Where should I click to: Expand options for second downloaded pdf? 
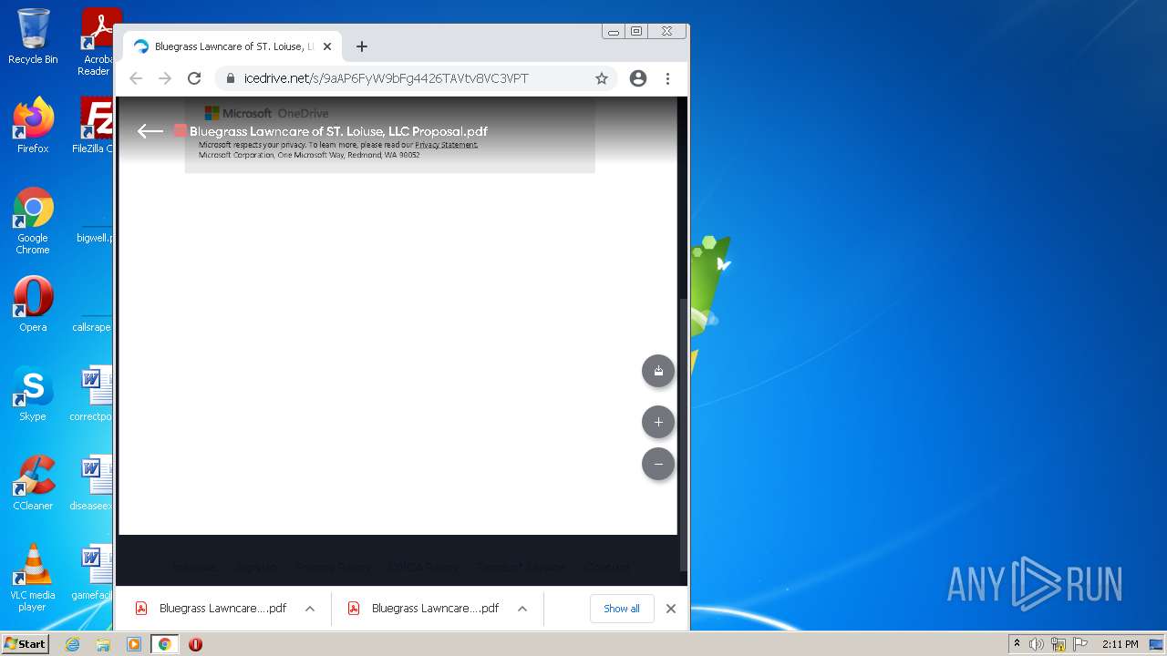tap(522, 609)
